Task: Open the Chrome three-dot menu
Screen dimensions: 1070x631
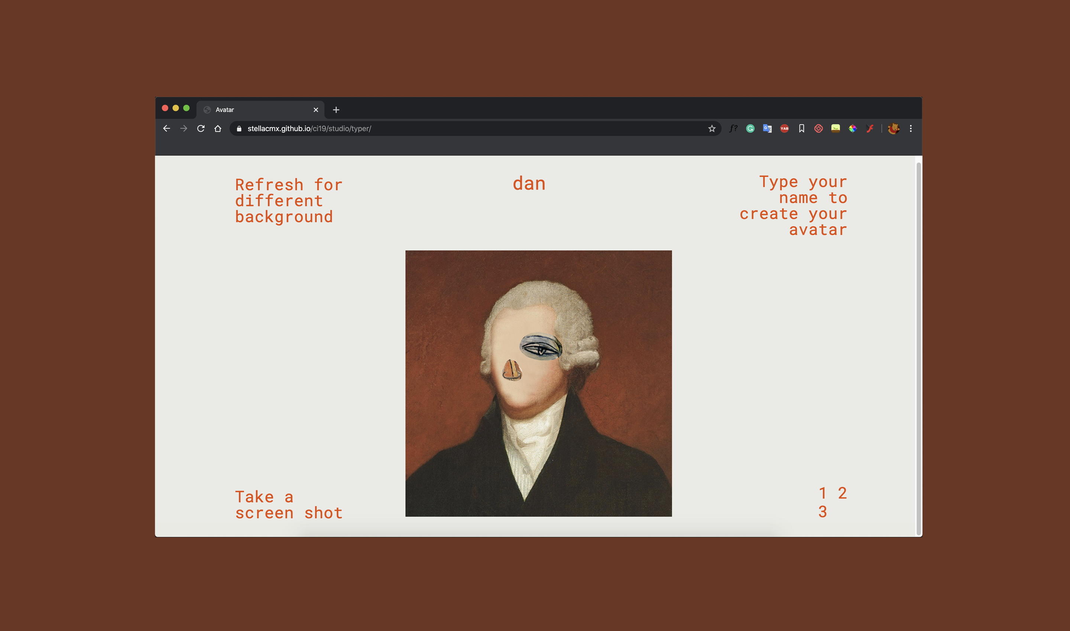Action: [x=911, y=128]
